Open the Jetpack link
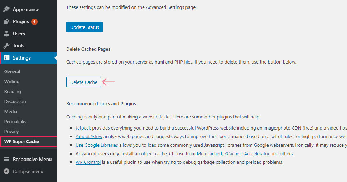Image resolution: width=347 pixels, height=182 pixels. pyautogui.click(x=83, y=128)
